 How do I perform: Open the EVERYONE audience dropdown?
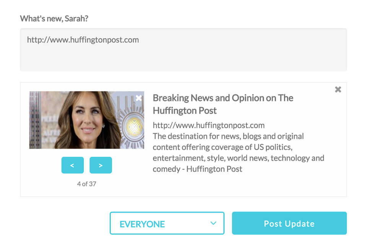[167, 223]
